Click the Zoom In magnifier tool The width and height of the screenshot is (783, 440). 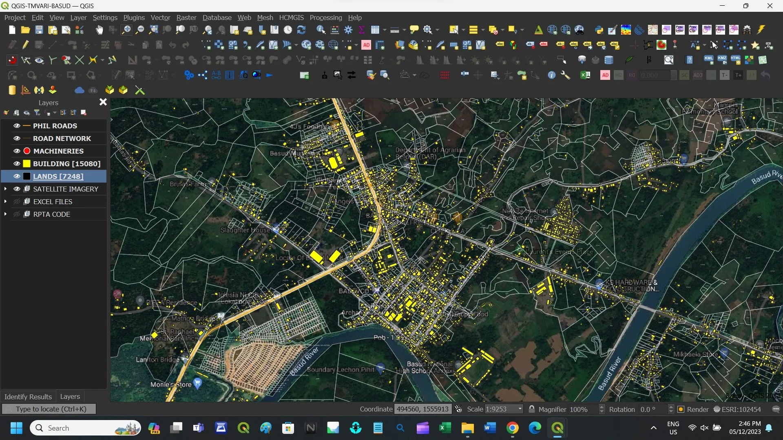(x=126, y=30)
